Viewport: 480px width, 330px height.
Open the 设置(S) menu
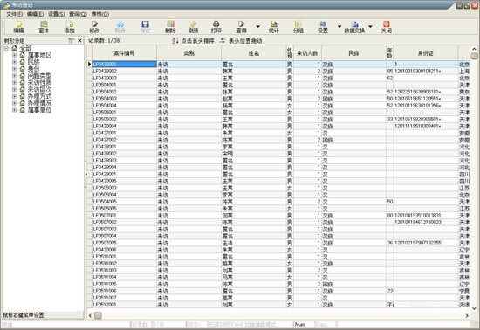pos(56,14)
